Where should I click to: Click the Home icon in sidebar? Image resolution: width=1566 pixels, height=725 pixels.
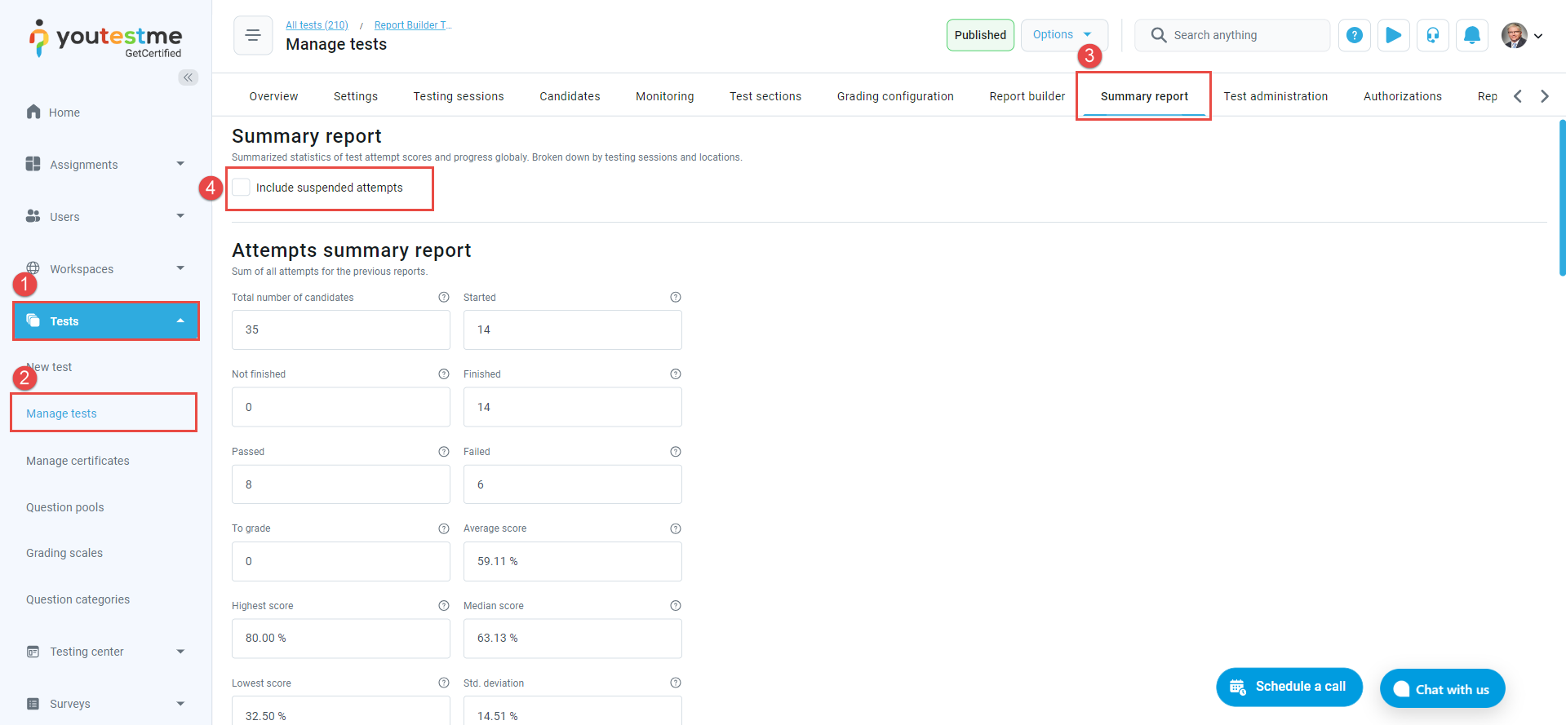[x=33, y=112]
